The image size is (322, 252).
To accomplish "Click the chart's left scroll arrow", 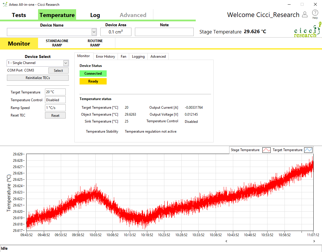I will (227, 241).
